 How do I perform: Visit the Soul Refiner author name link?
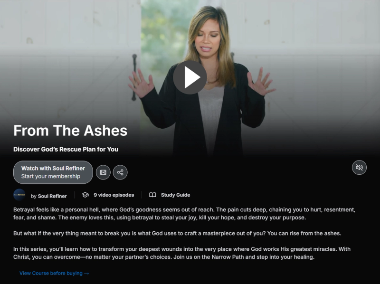coord(52,196)
